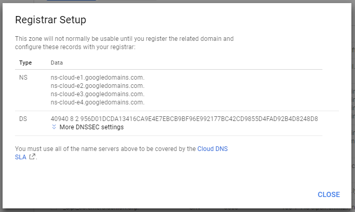This screenshot has width=355, height=212.
Task: Click the external-link icon after SLA
Action: (32, 157)
